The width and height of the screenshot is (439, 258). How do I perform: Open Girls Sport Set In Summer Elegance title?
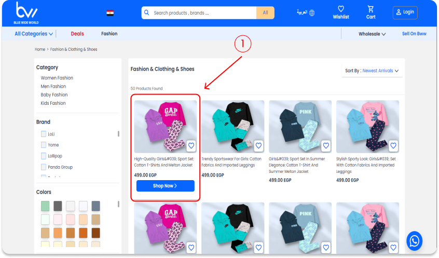click(297, 165)
